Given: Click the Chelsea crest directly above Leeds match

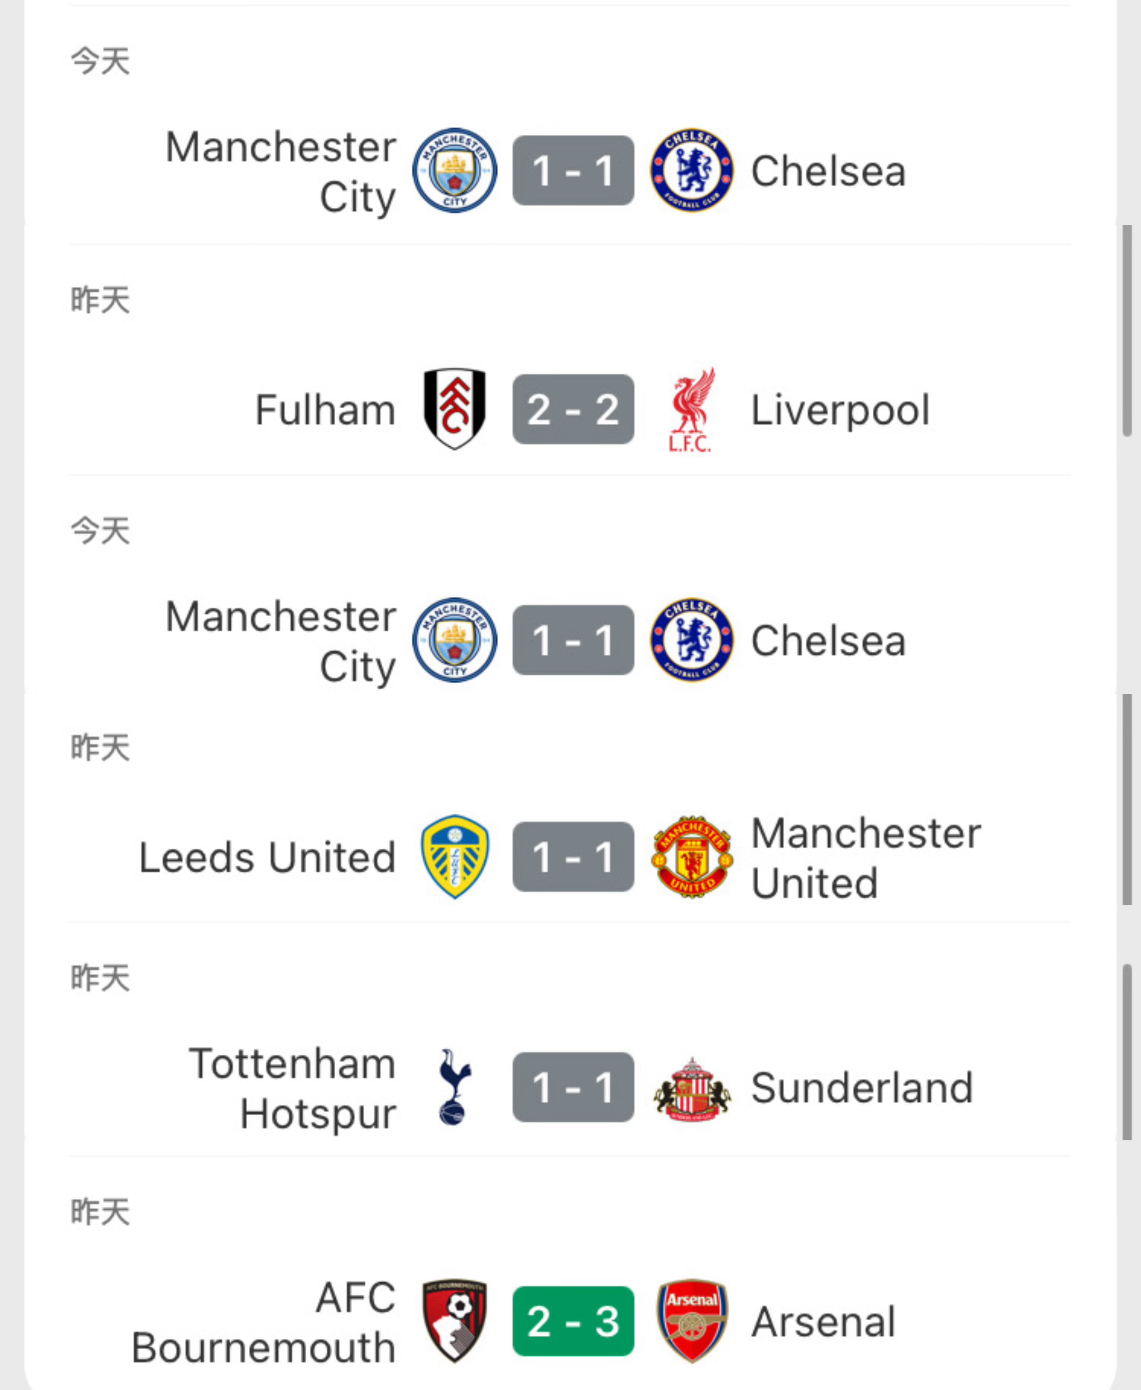Looking at the screenshot, I should [x=691, y=639].
